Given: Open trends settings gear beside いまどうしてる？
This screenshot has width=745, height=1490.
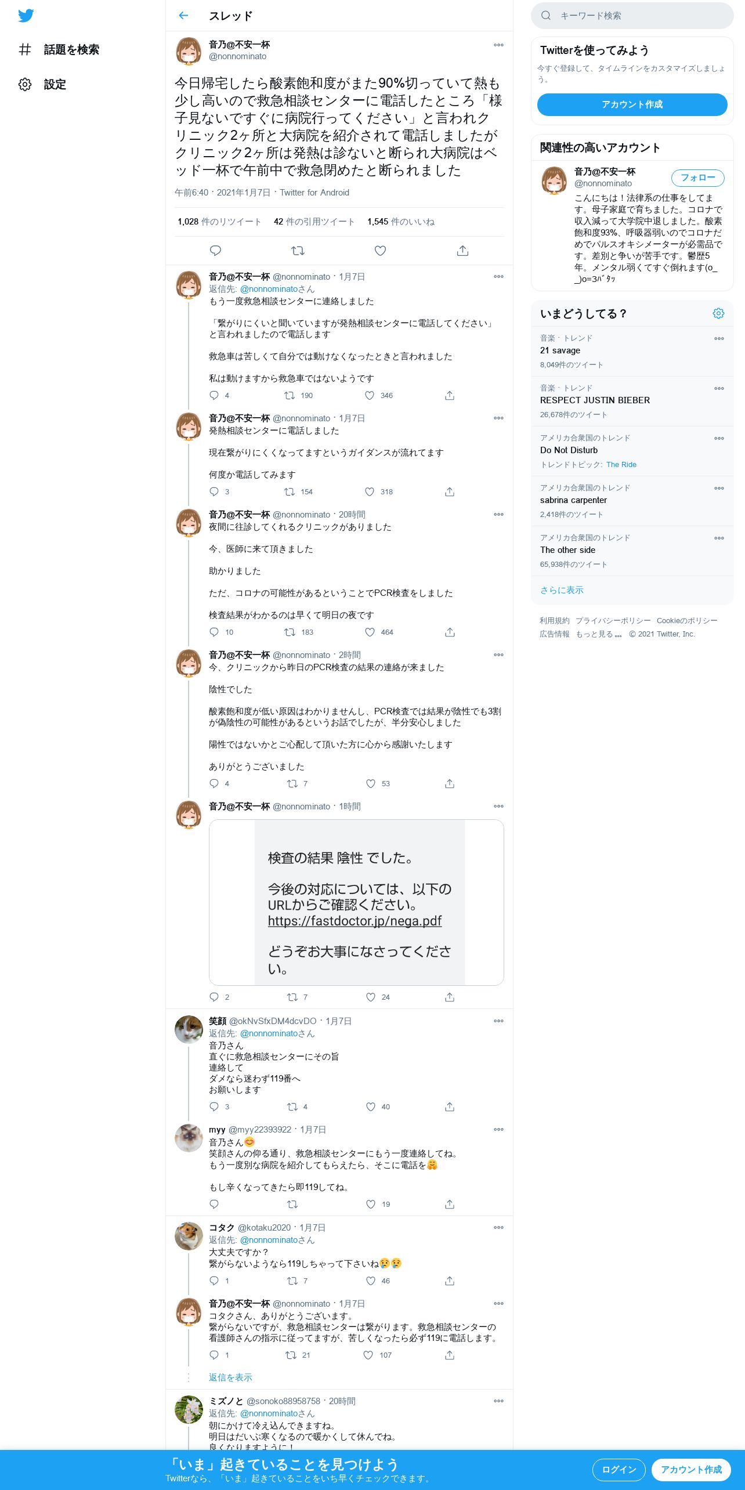Looking at the screenshot, I should point(718,313).
